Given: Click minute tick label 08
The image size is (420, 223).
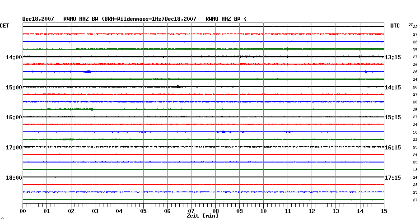Looking at the screenshot, I should click(215, 211).
